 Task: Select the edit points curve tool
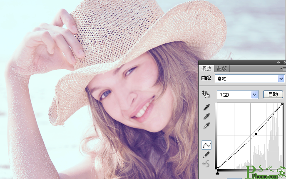206,145
